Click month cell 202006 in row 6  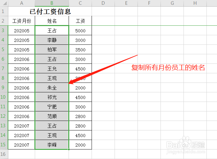(21, 59)
